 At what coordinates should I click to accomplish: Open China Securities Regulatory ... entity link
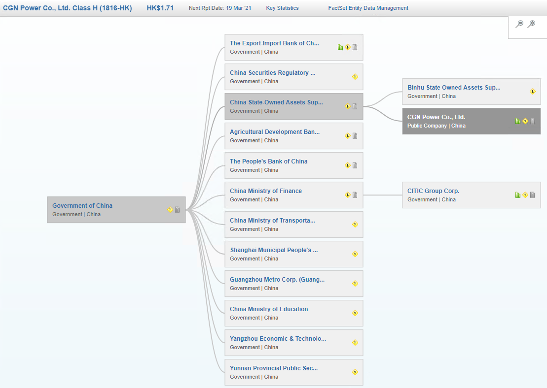[x=272, y=73]
